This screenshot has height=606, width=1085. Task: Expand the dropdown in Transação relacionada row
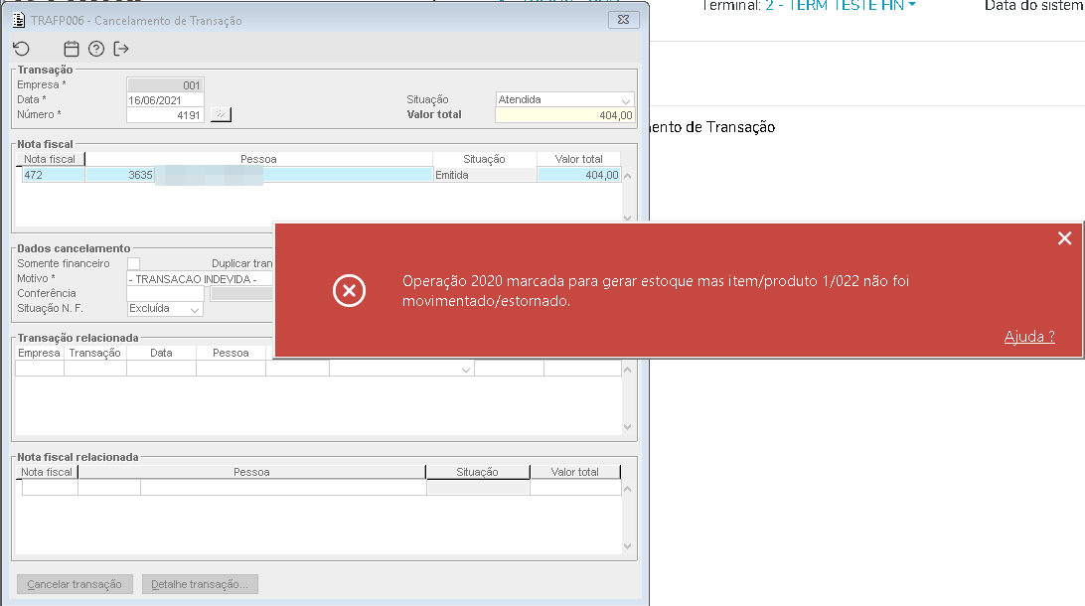pos(466,370)
